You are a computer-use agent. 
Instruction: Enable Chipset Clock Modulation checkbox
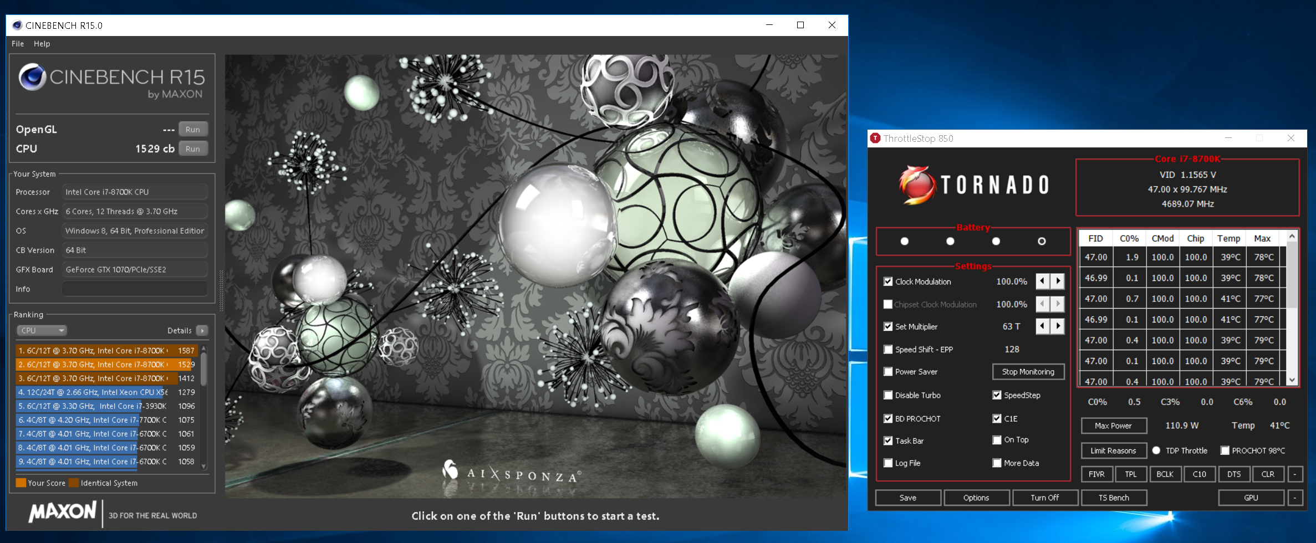tap(888, 304)
